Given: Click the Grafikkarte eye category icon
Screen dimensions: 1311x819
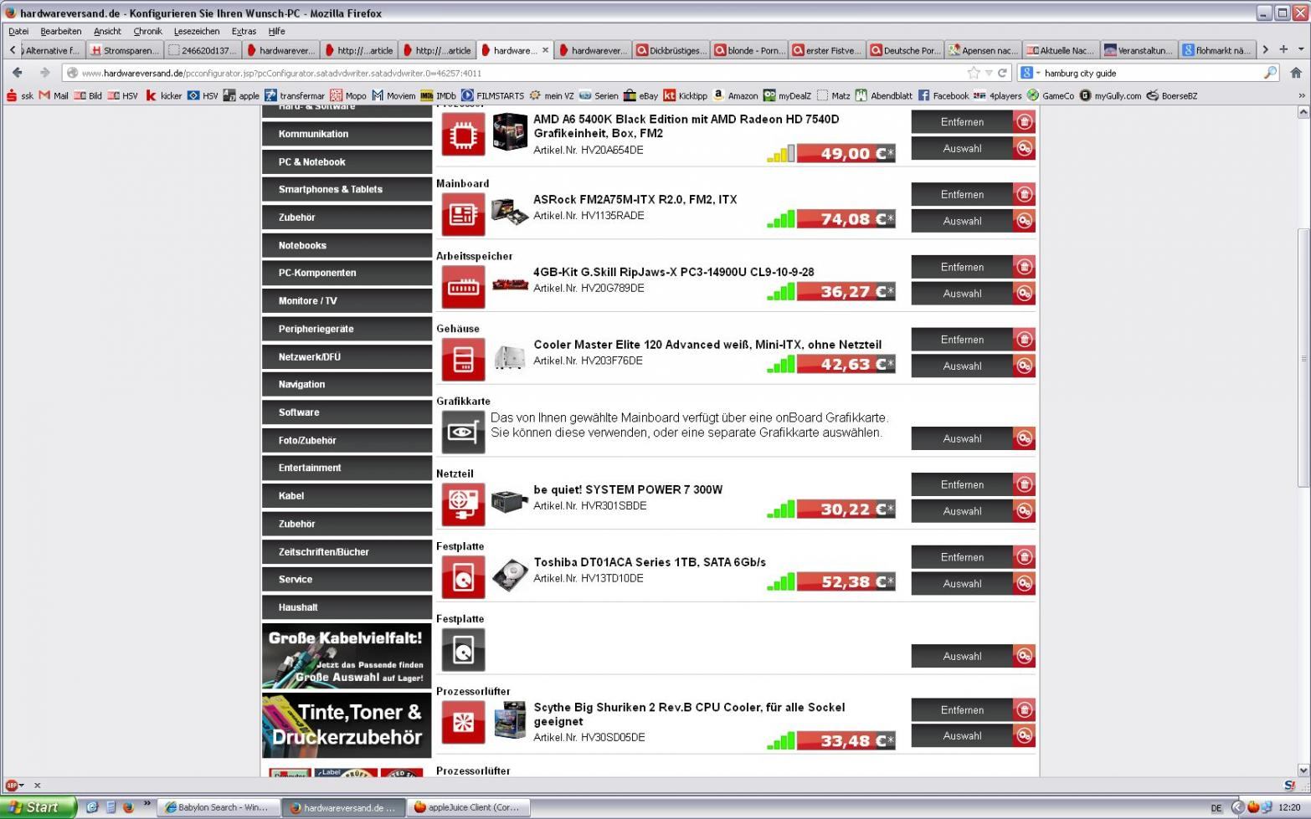Looking at the screenshot, I should click(463, 432).
